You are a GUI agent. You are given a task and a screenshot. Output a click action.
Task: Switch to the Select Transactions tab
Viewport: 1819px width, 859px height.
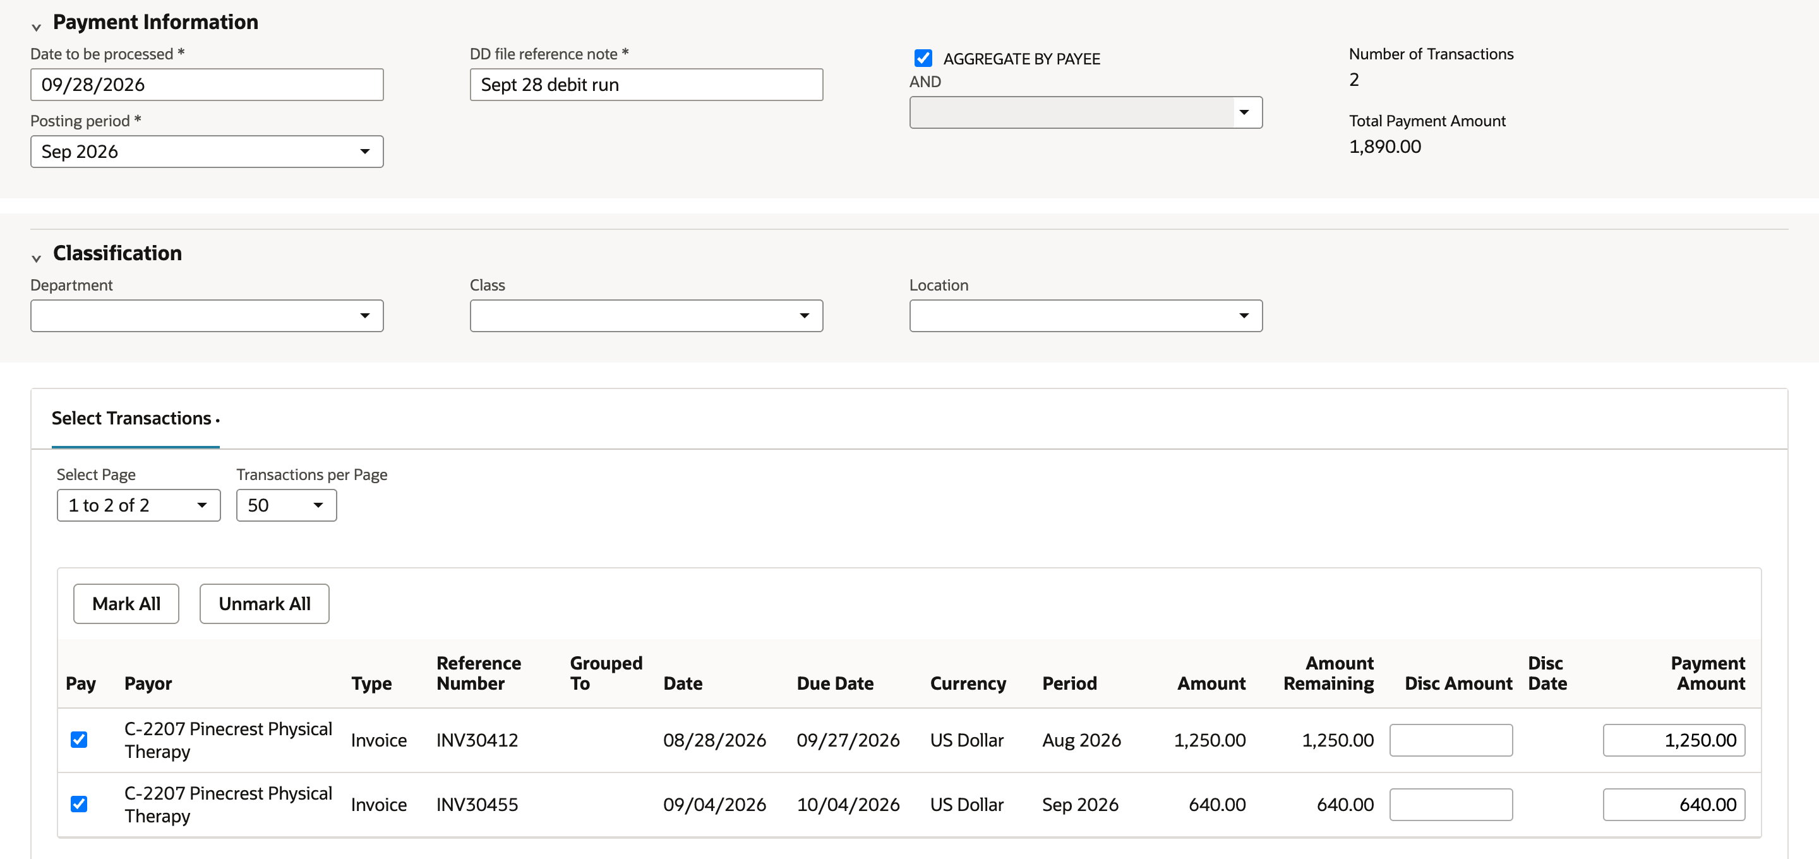pos(135,418)
